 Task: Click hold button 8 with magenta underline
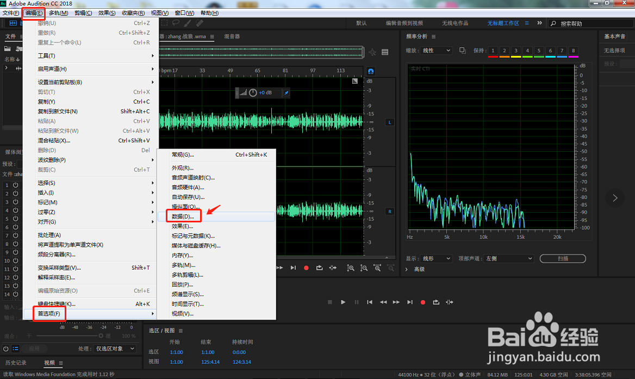pyautogui.click(x=573, y=51)
